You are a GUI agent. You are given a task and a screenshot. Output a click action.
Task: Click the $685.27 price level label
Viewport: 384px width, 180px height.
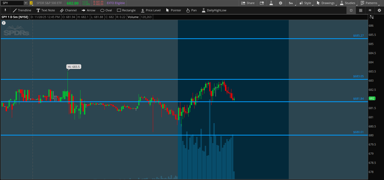click(x=358, y=36)
